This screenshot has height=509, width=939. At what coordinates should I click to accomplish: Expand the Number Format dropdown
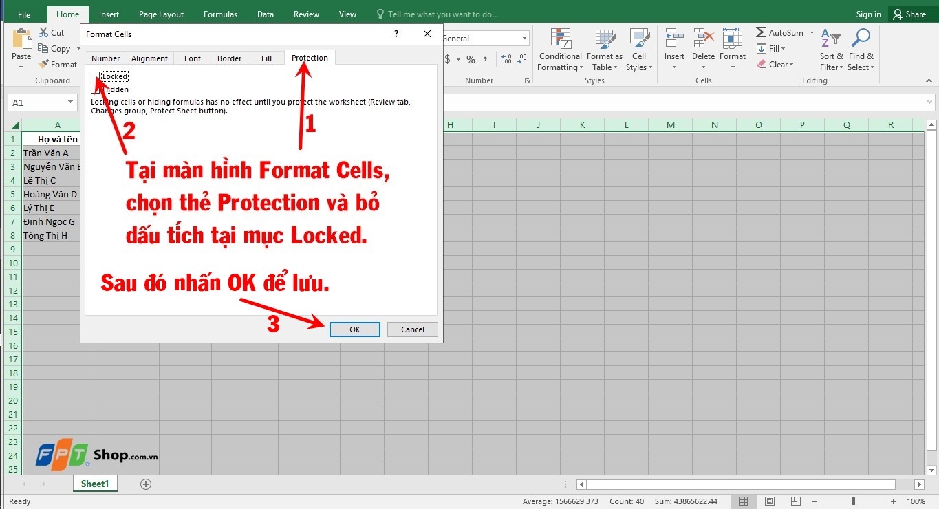(x=524, y=39)
